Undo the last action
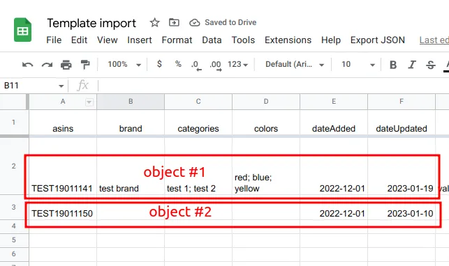This screenshot has height=266, width=449. (x=28, y=65)
